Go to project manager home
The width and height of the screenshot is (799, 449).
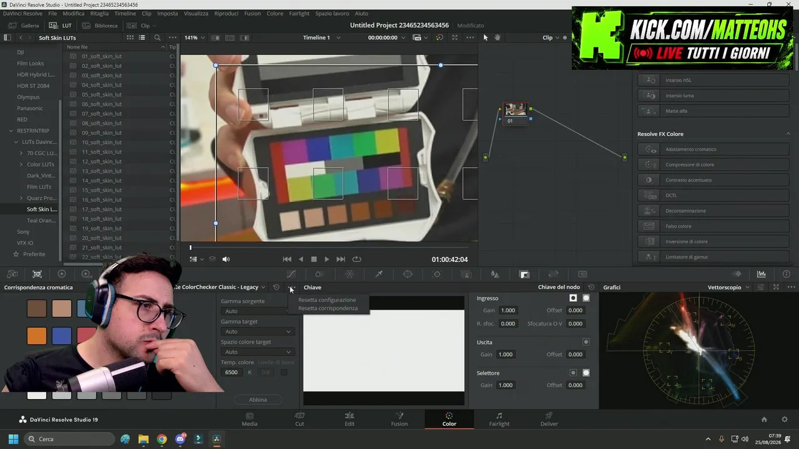(x=763, y=420)
